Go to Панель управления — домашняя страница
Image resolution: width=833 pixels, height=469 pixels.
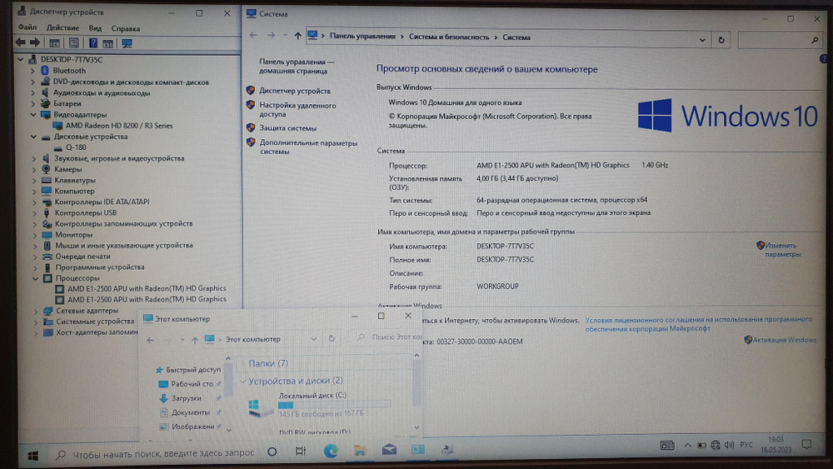click(x=297, y=67)
